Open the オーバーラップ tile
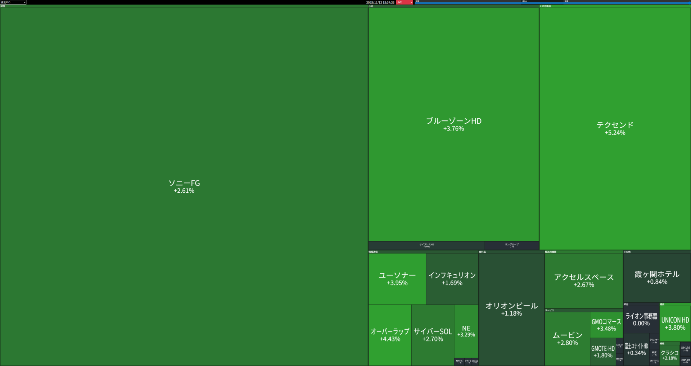691x366 pixels. (390, 335)
